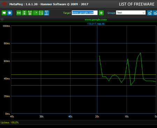Screen dimensions: 157x128
Task: Click the green speech bubble icon
Action: (4, 13)
